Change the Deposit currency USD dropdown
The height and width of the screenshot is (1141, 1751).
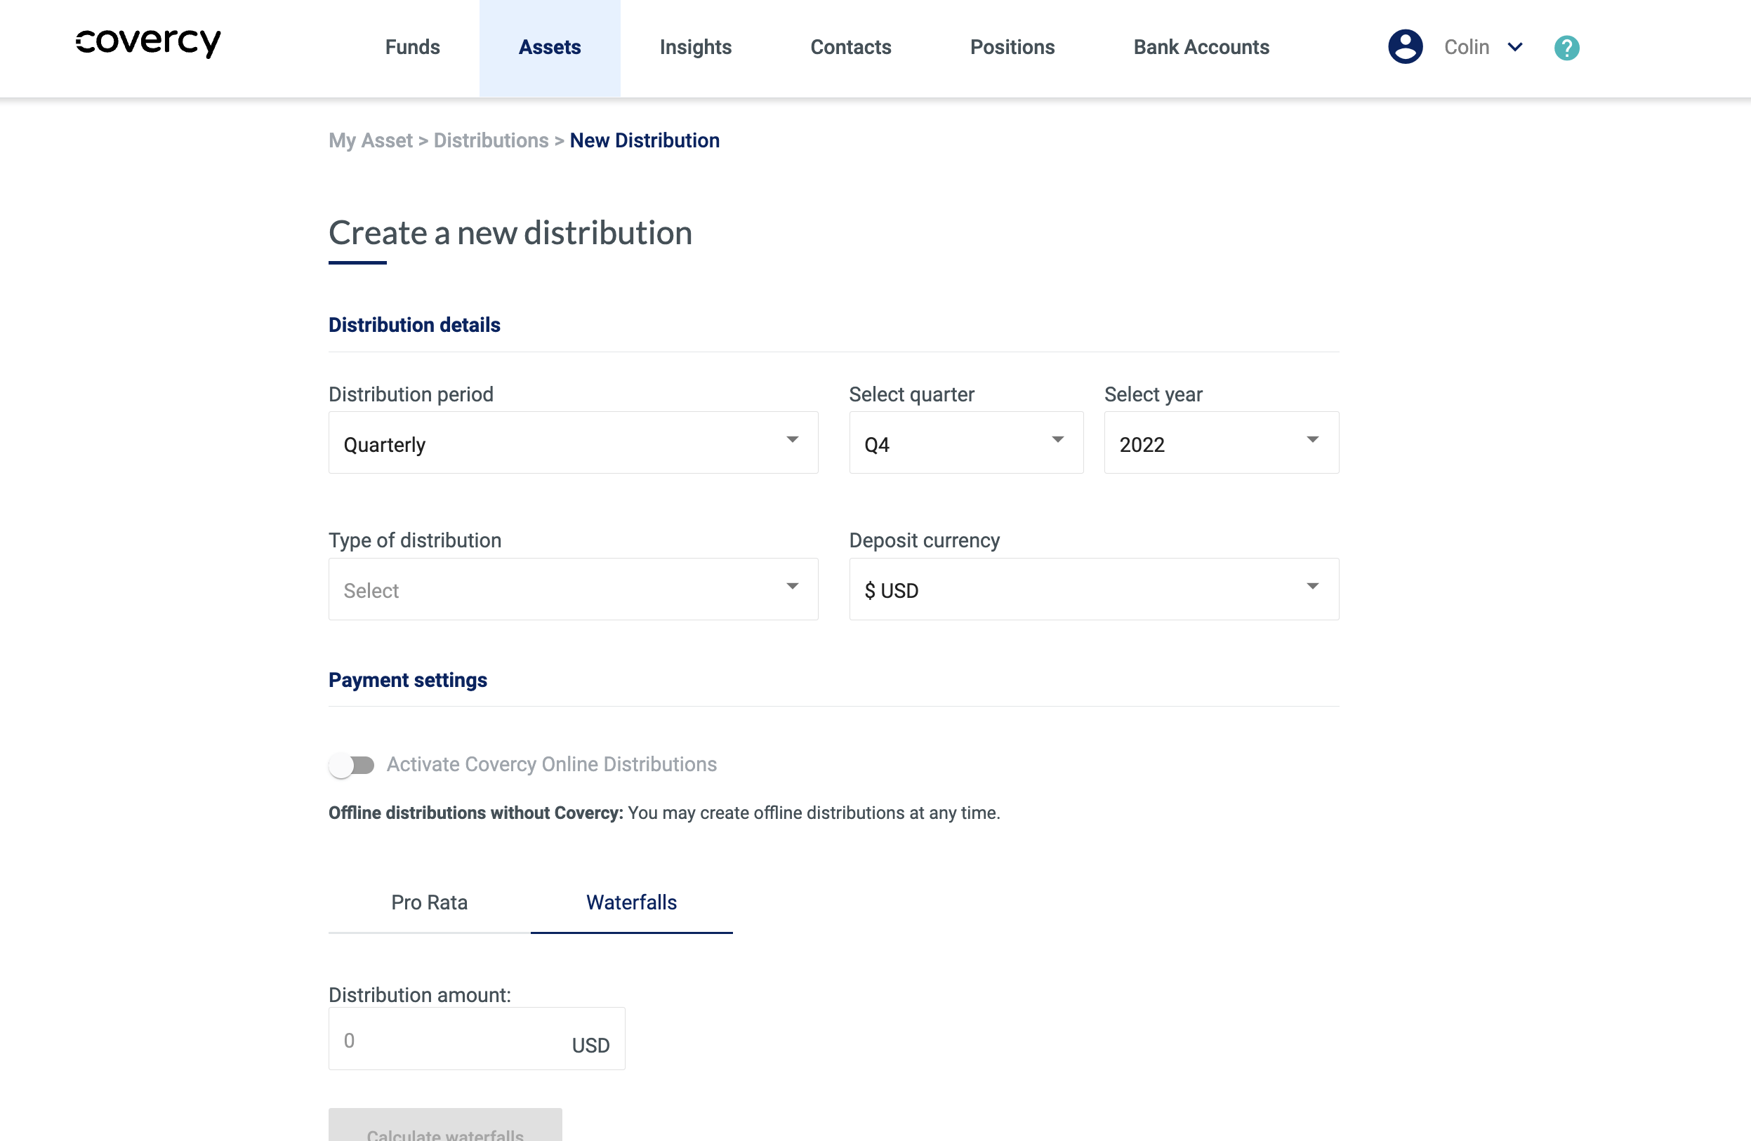point(1093,589)
